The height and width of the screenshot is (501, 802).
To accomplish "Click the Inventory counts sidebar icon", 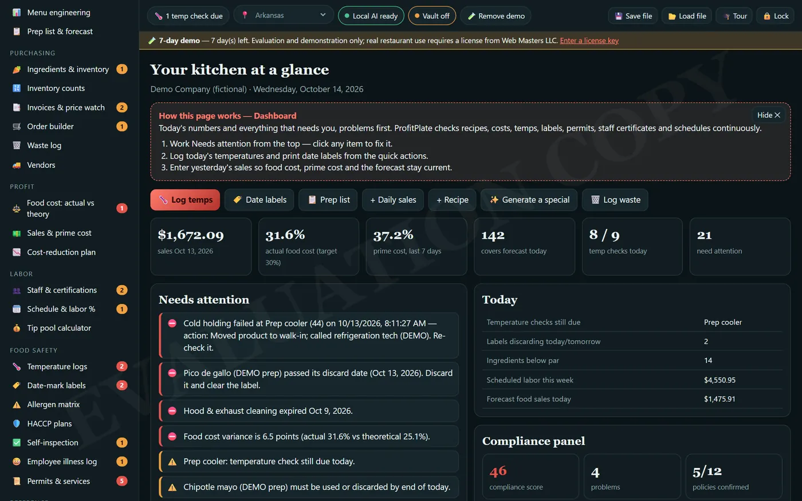I will (17, 88).
